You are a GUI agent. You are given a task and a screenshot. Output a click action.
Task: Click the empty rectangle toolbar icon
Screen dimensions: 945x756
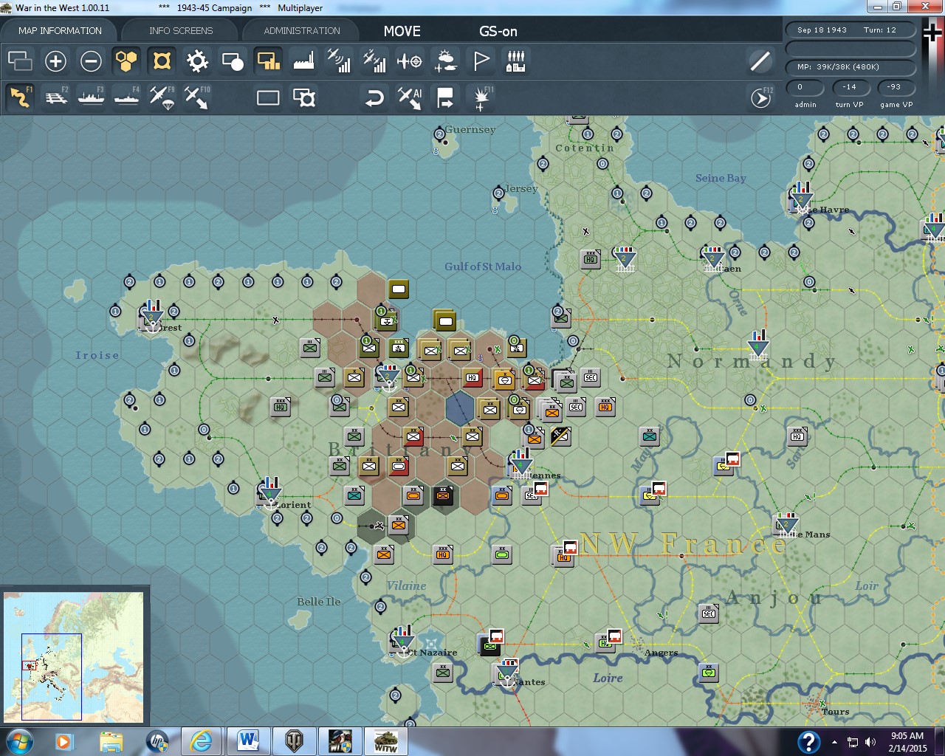268,97
